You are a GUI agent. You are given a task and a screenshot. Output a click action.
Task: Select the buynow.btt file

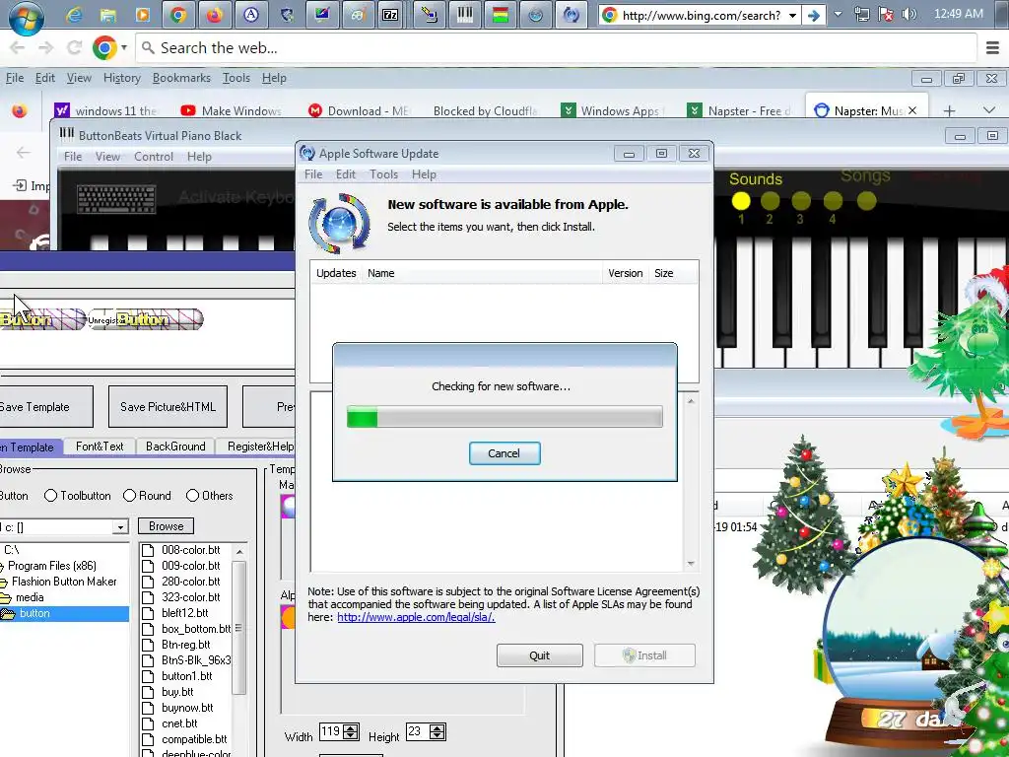(x=187, y=708)
